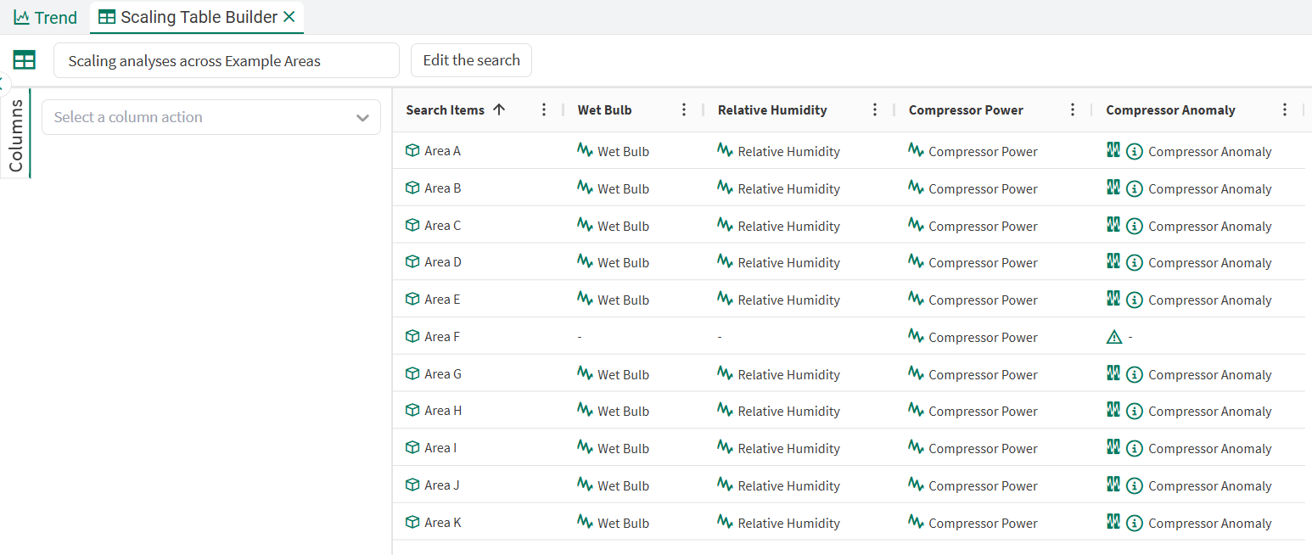Open the Relative Humidity column options menu
The height and width of the screenshot is (555, 1312).
click(x=875, y=109)
